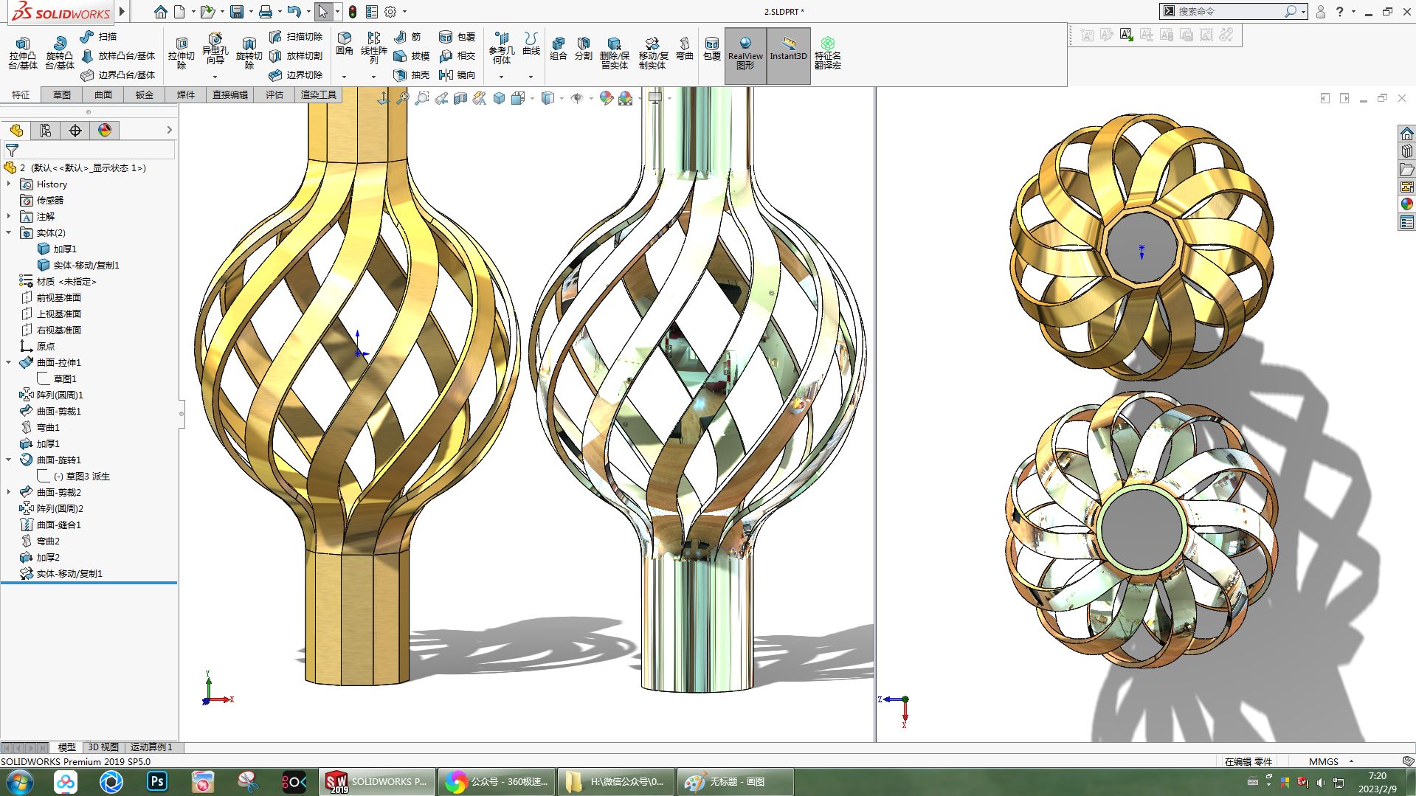Image resolution: width=1416 pixels, height=796 pixels.
Task: Click the 特征名翻译宏 macro icon
Action: click(x=827, y=53)
